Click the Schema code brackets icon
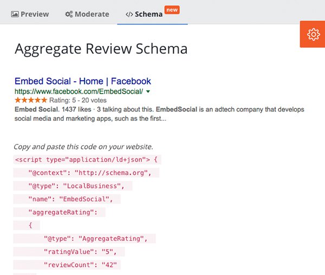The width and height of the screenshot is (325, 275). [x=129, y=14]
